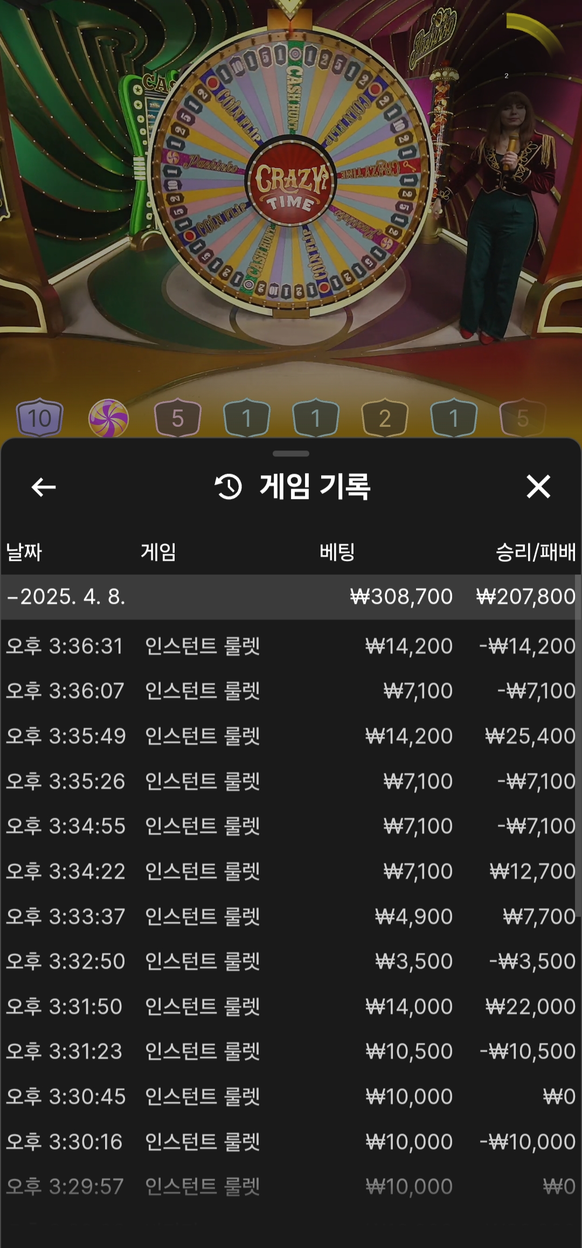Tap the ₩10,000 bet in the 3:29:57 row

(409, 1187)
